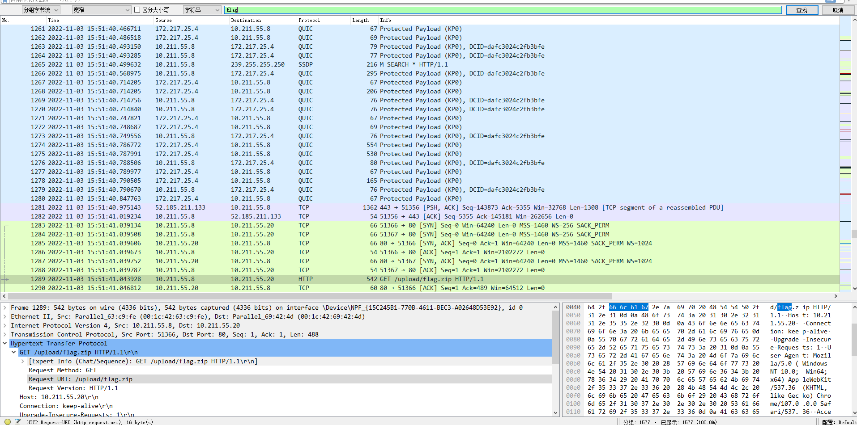Expand the Frame 1289 tree node
Viewport: 857px width, 425px height.
coord(5,307)
